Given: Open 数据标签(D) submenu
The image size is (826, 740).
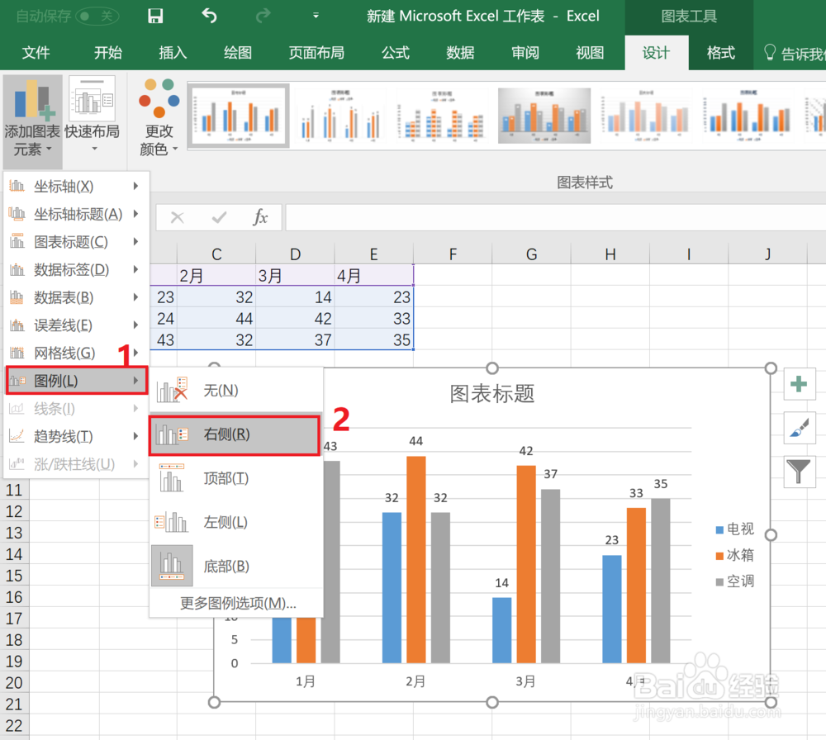Looking at the screenshot, I should (x=76, y=270).
